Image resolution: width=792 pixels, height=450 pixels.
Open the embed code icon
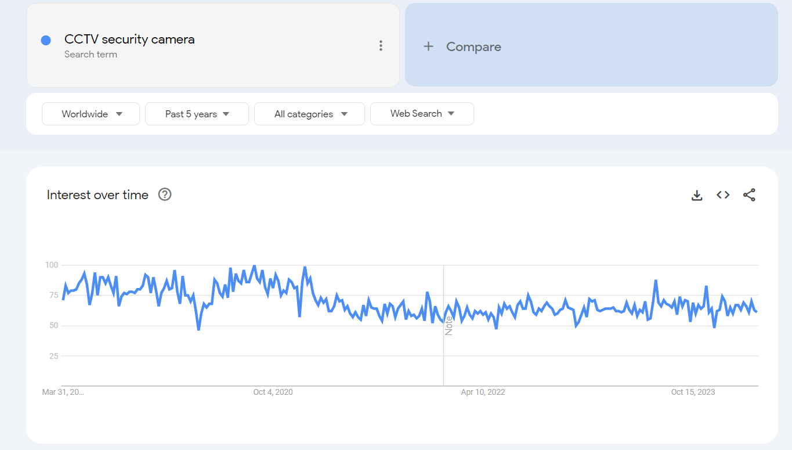[x=723, y=195]
